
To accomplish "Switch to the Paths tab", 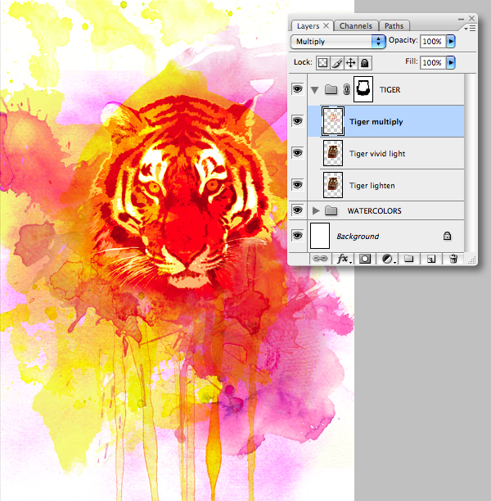I will click(x=394, y=26).
